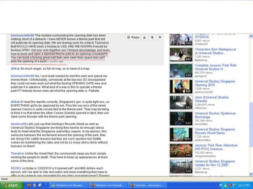Click '2,244,015 views' under Jaws video

coord(205,105)
